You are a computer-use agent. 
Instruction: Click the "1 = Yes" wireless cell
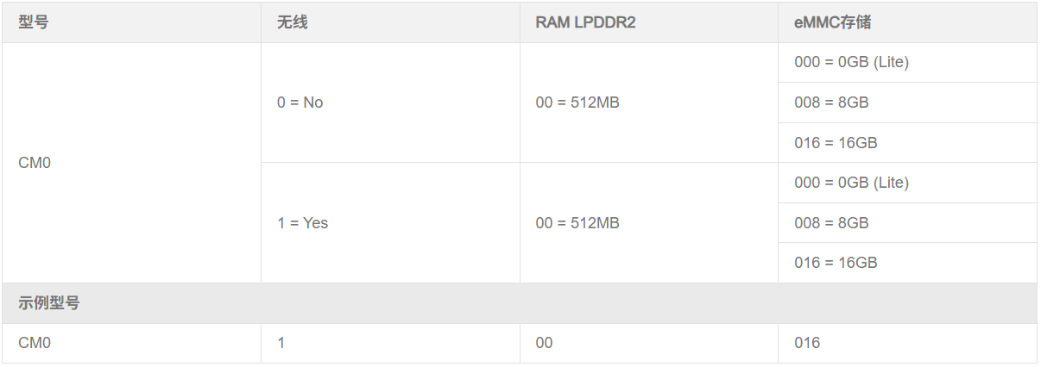(303, 223)
